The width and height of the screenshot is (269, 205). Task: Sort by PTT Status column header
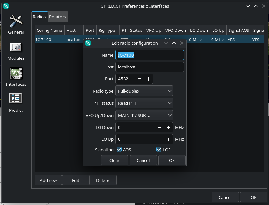pyautogui.click(x=132, y=30)
